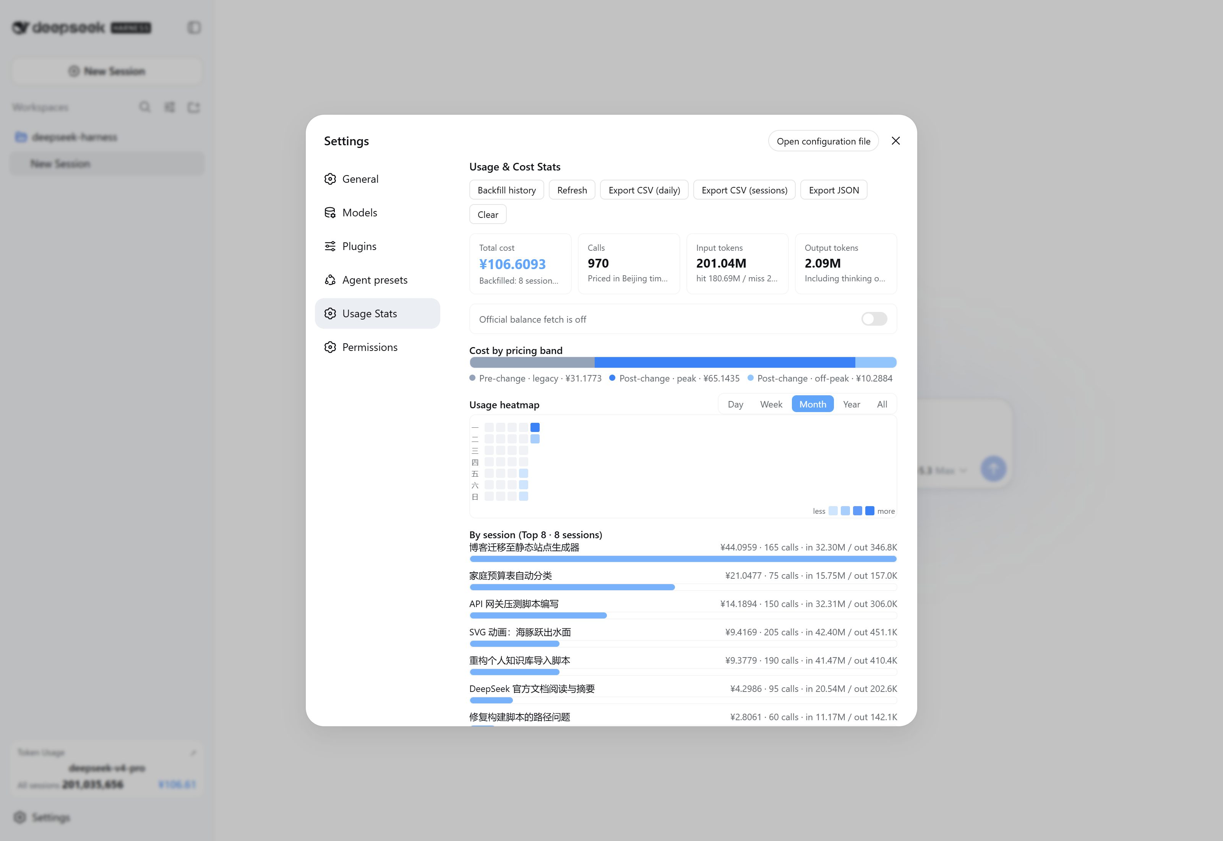
Task: Switch heatmap to All view
Action: click(882, 404)
